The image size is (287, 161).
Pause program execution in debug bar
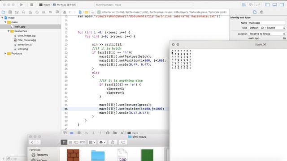[x=79, y=133]
